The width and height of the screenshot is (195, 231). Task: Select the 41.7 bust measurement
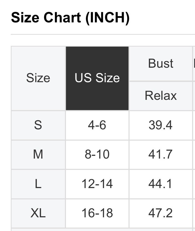(161, 154)
